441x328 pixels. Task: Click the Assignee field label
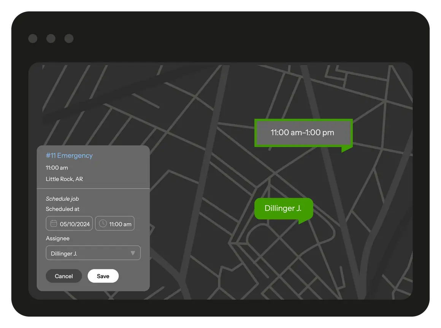point(57,238)
